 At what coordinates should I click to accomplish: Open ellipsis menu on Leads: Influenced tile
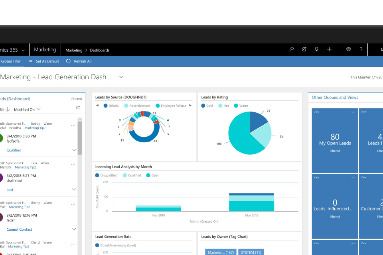pos(352,178)
